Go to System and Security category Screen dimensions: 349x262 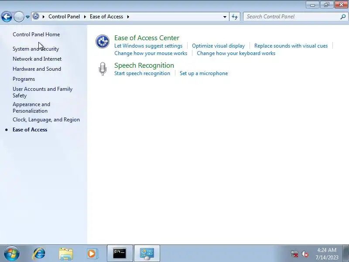coord(36,49)
